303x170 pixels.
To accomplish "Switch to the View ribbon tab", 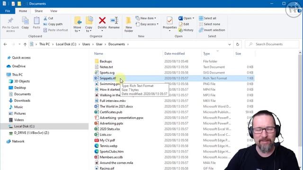I will [53, 11].
